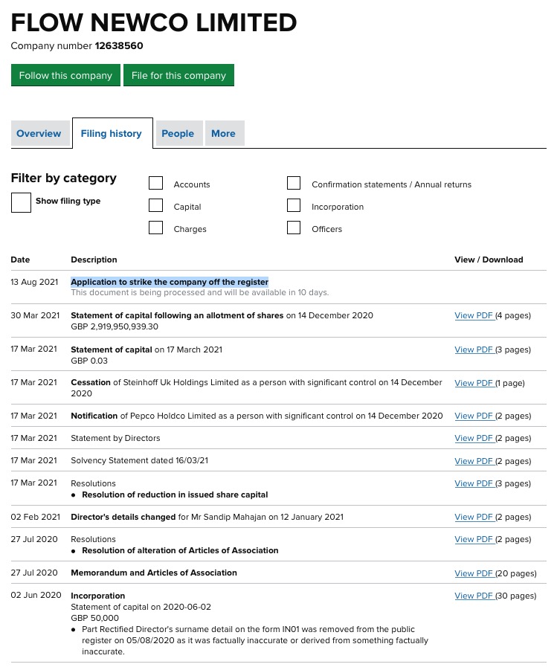View PDF for 30 Mar 2021 allotment statement

click(x=474, y=315)
